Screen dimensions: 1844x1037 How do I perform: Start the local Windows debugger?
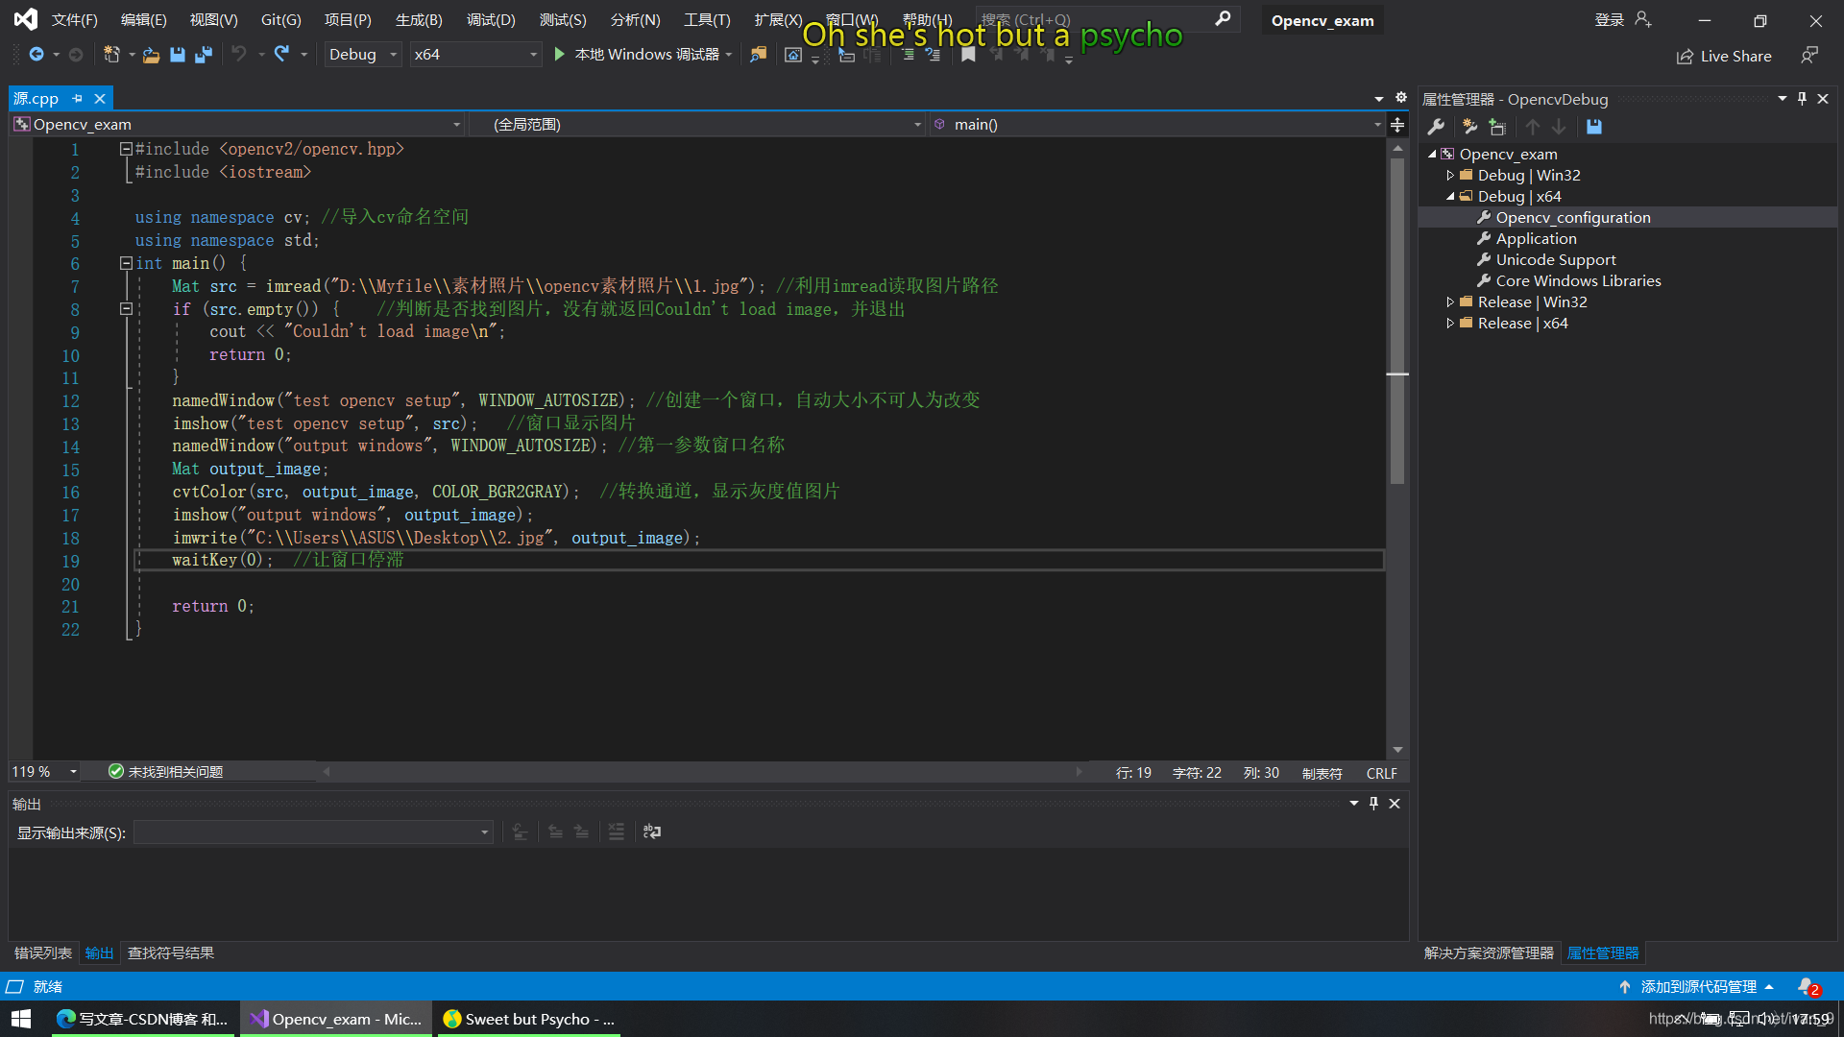click(560, 55)
